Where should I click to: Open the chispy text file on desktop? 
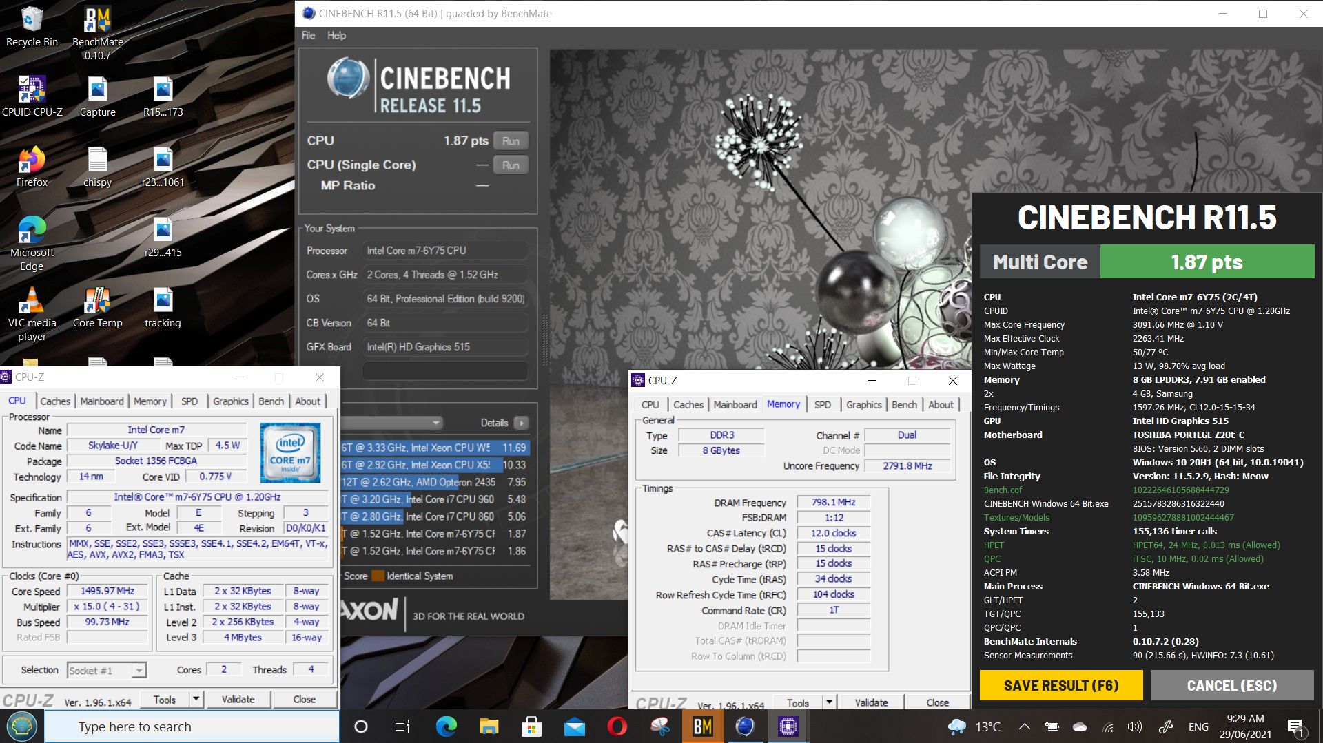click(97, 167)
